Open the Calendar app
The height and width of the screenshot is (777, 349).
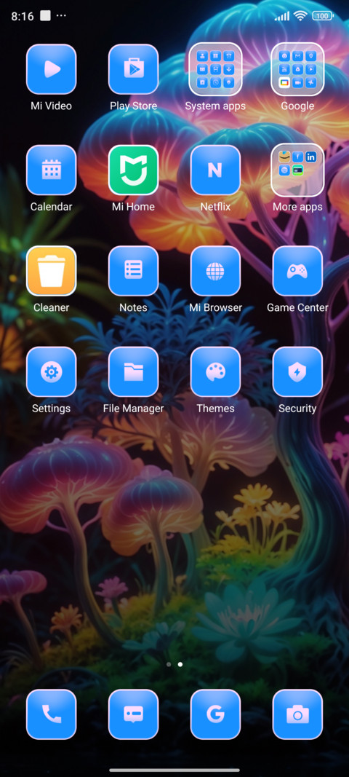[51, 170]
